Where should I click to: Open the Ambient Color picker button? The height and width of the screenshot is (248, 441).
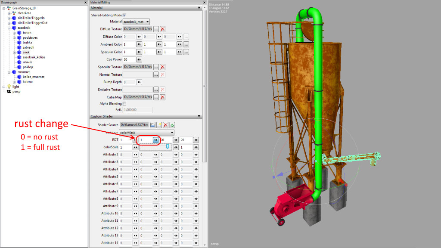pos(186,44)
